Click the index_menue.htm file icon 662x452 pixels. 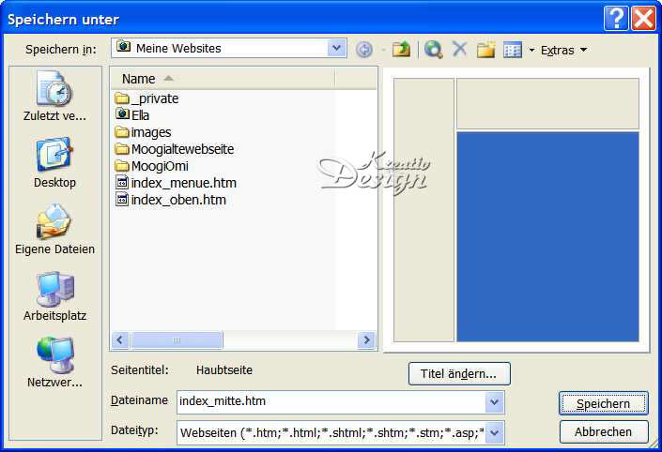pos(121,183)
